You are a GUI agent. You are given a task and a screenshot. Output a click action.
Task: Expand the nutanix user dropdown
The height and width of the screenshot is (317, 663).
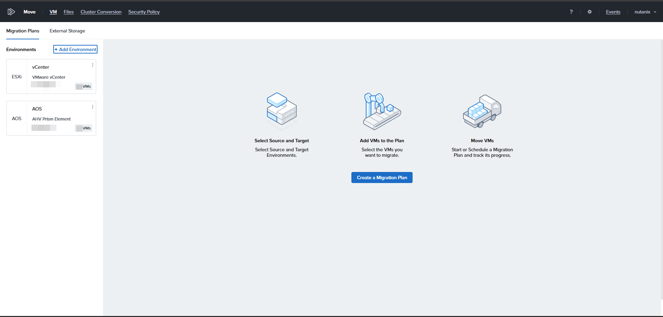[645, 12]
